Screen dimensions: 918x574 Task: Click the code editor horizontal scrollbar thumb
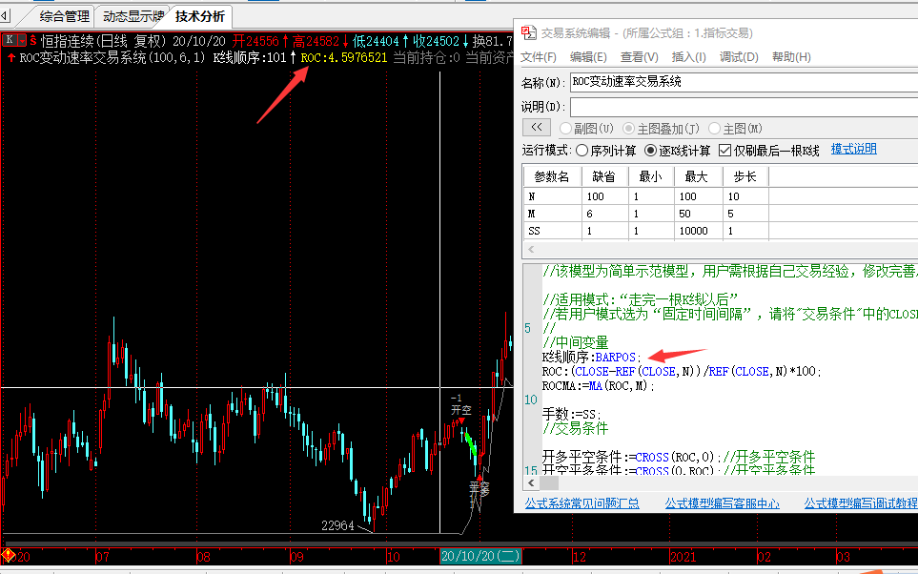(x=548, y=483)
